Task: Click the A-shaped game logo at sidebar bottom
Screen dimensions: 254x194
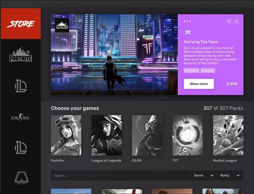Action: pos(21,178)
